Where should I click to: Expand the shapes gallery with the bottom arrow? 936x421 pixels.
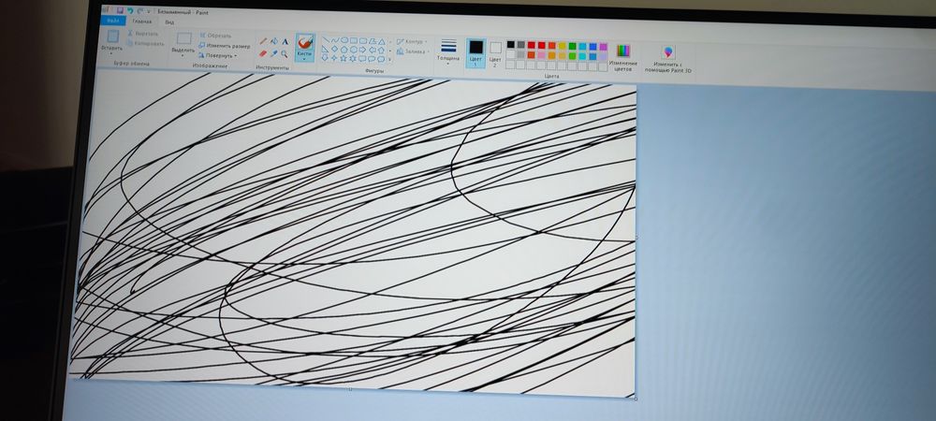tap(389, 60)
